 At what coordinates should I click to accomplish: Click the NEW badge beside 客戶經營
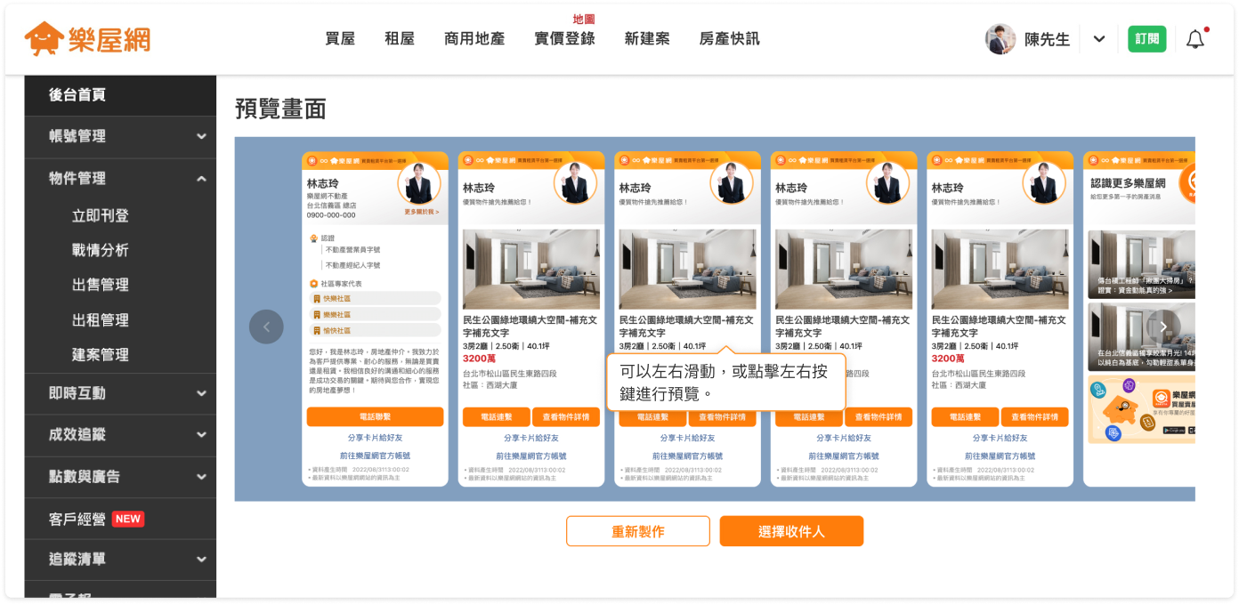pyautogui.click(x=128, y=519)
